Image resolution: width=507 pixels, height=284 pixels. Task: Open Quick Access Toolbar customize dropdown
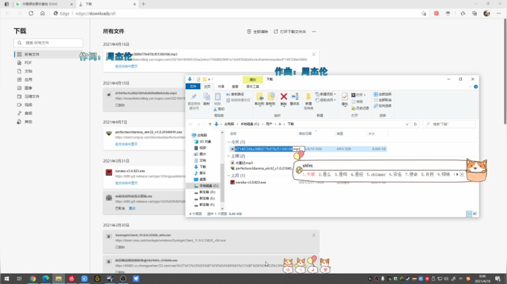(x=209, y=79)
